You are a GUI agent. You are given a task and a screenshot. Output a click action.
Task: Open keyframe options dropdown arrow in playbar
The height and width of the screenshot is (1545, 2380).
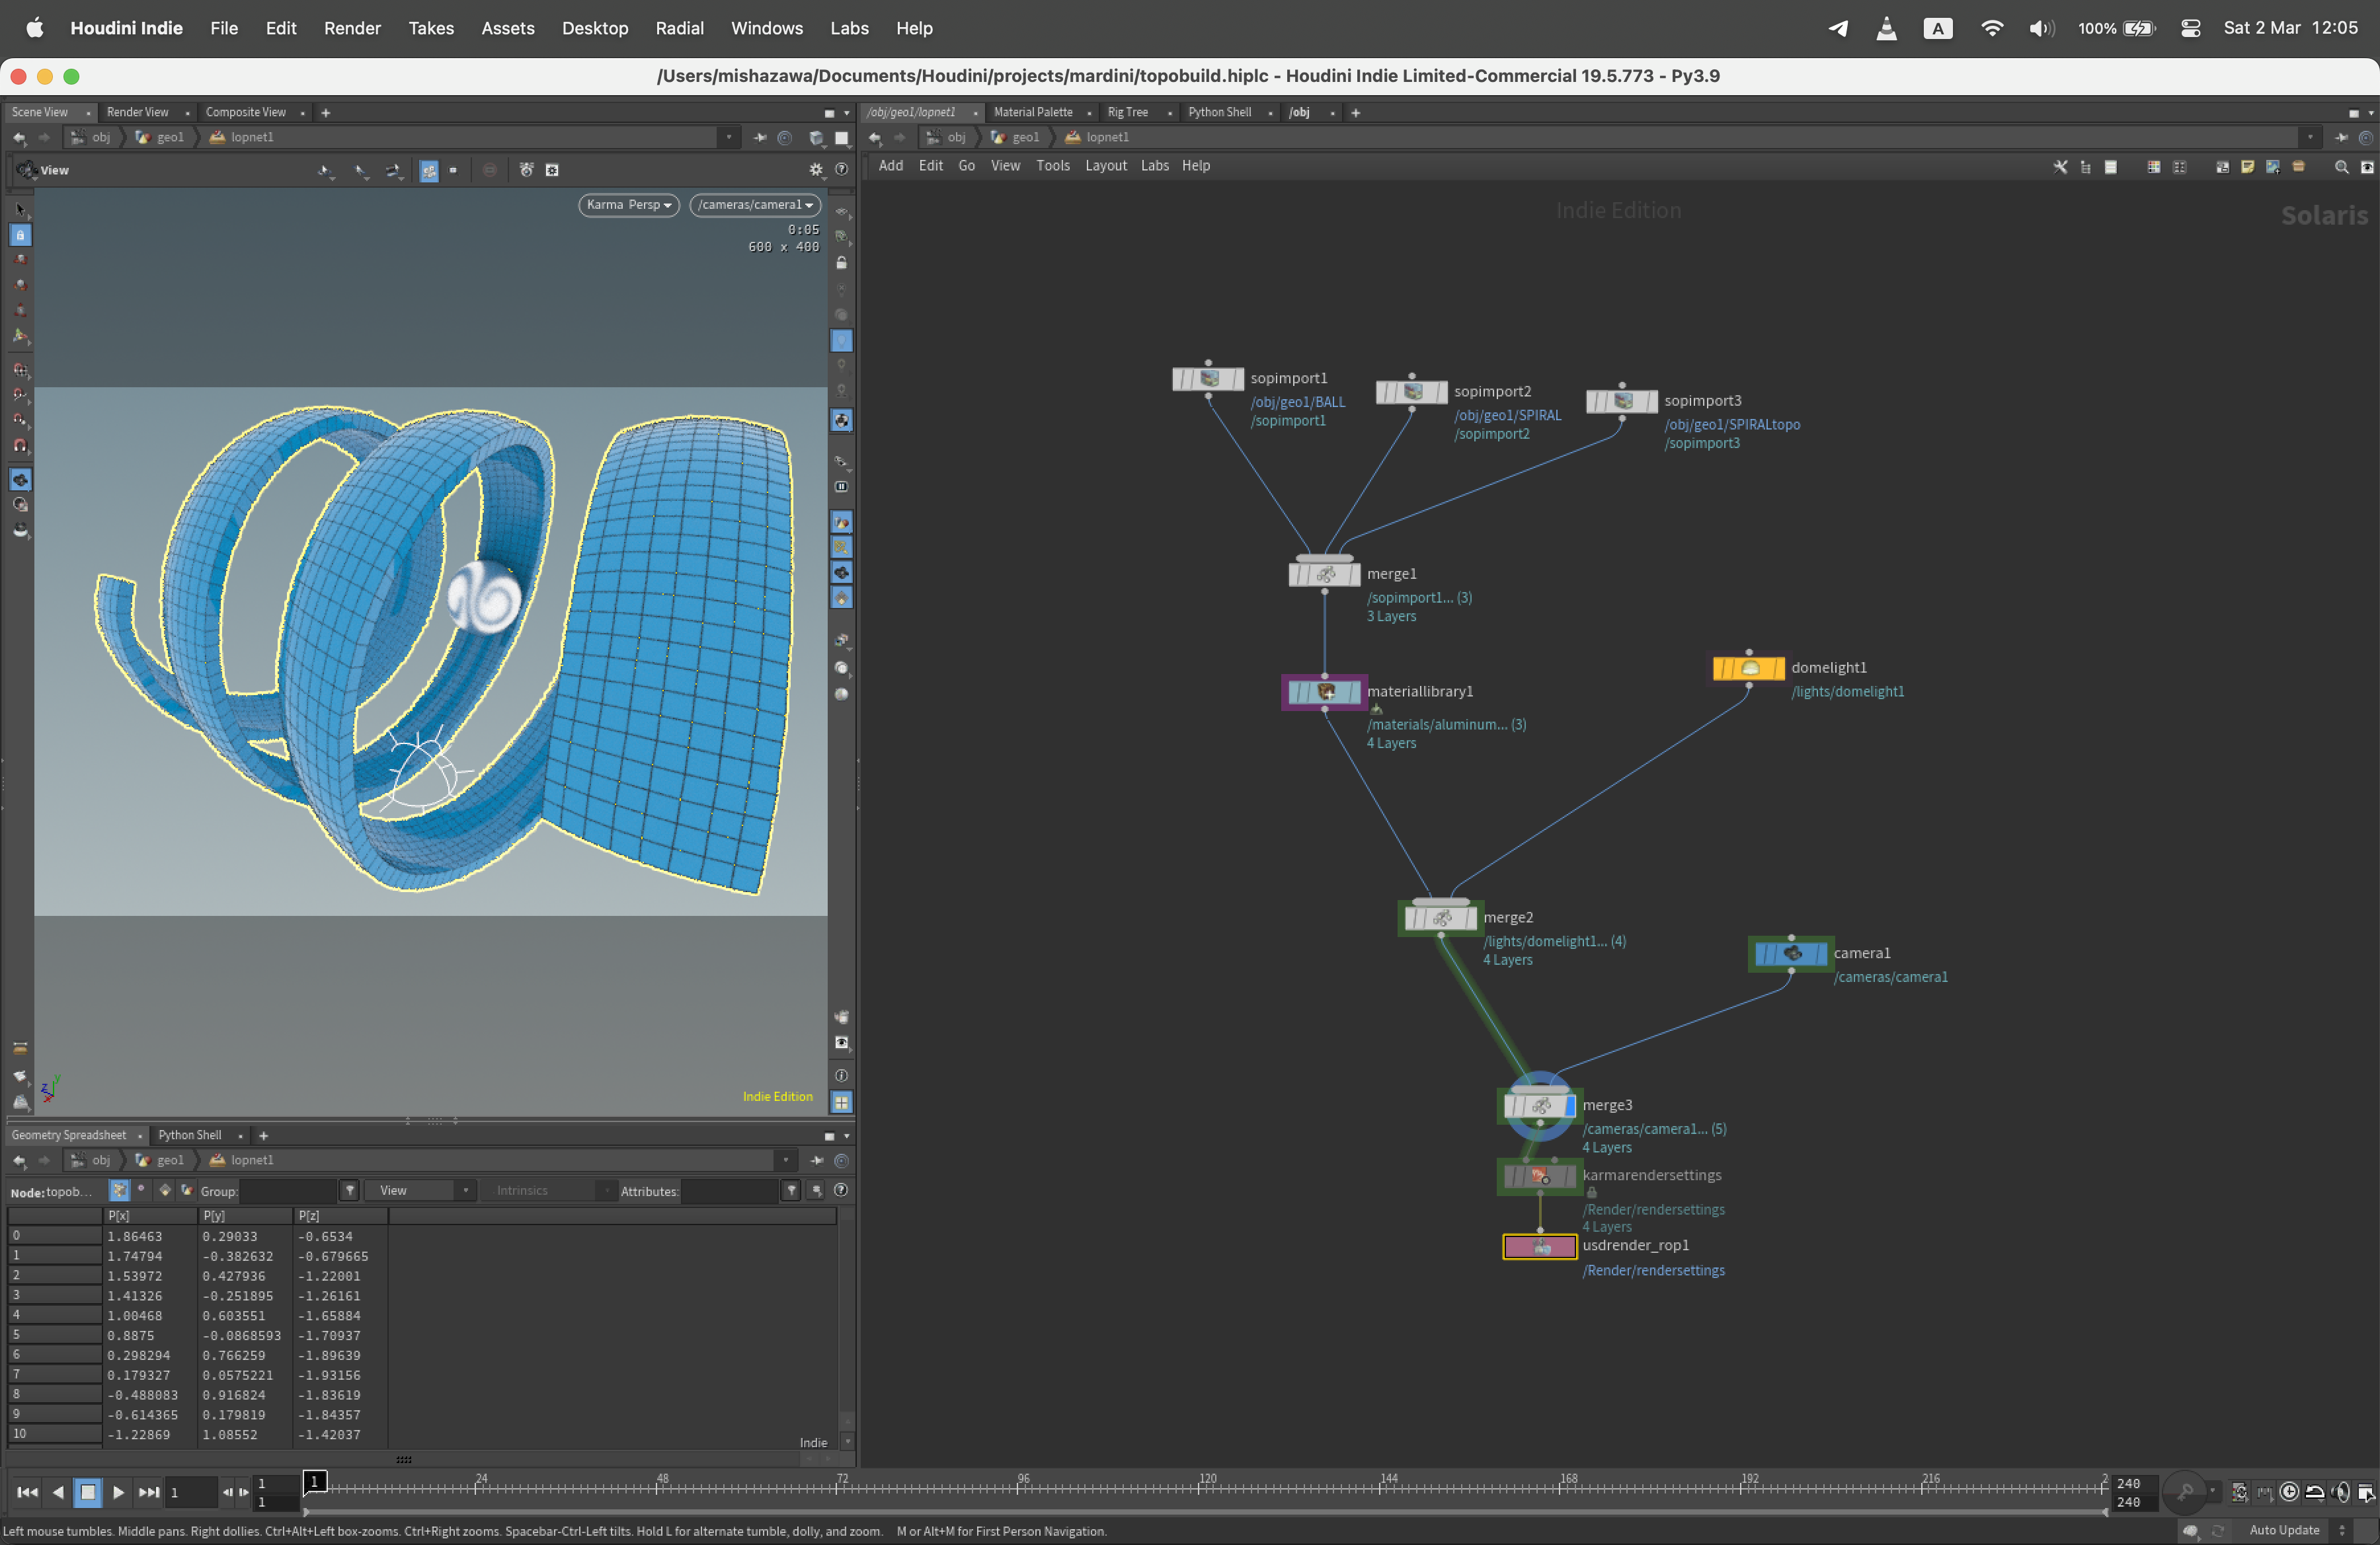(x=2212, y=1490)
